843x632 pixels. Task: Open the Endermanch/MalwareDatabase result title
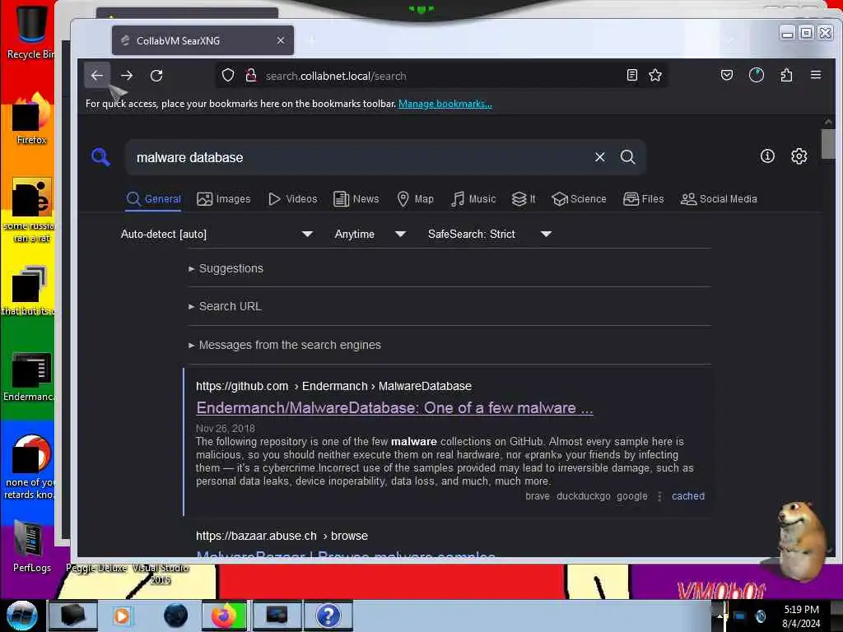coord(394,408)
